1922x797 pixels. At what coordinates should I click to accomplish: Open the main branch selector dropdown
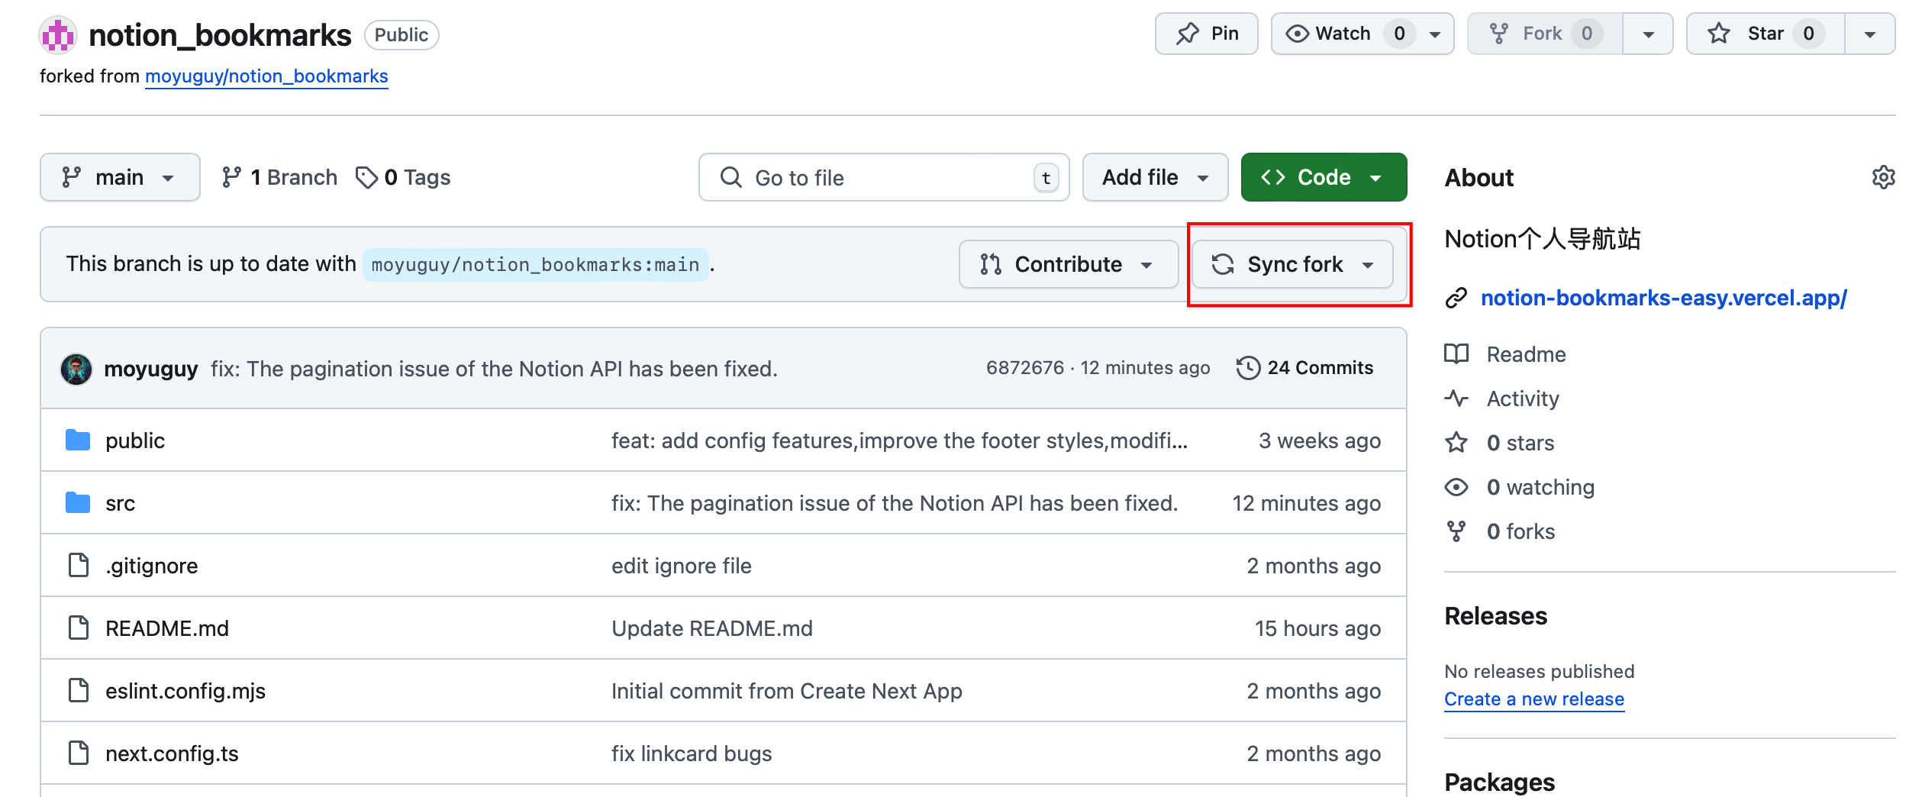point(120,177)
